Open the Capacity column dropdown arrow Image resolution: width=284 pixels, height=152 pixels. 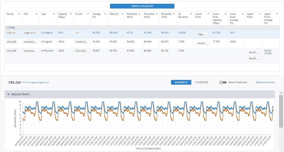tap(71, 14)
